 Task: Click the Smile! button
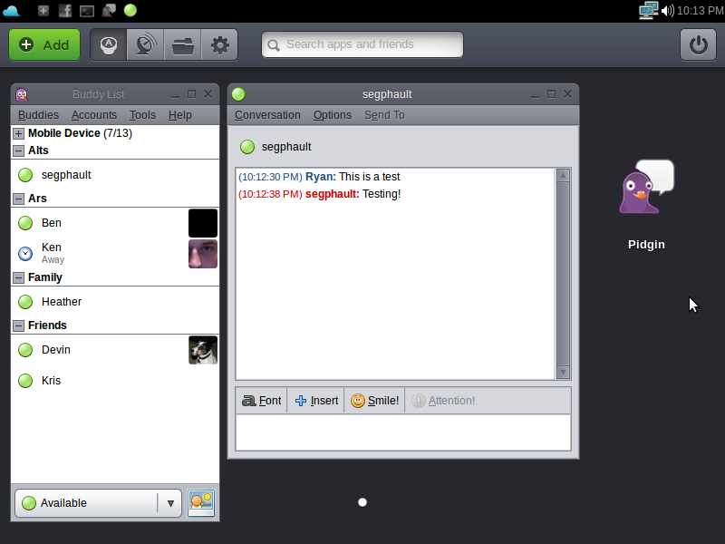(x=375, y=401)
